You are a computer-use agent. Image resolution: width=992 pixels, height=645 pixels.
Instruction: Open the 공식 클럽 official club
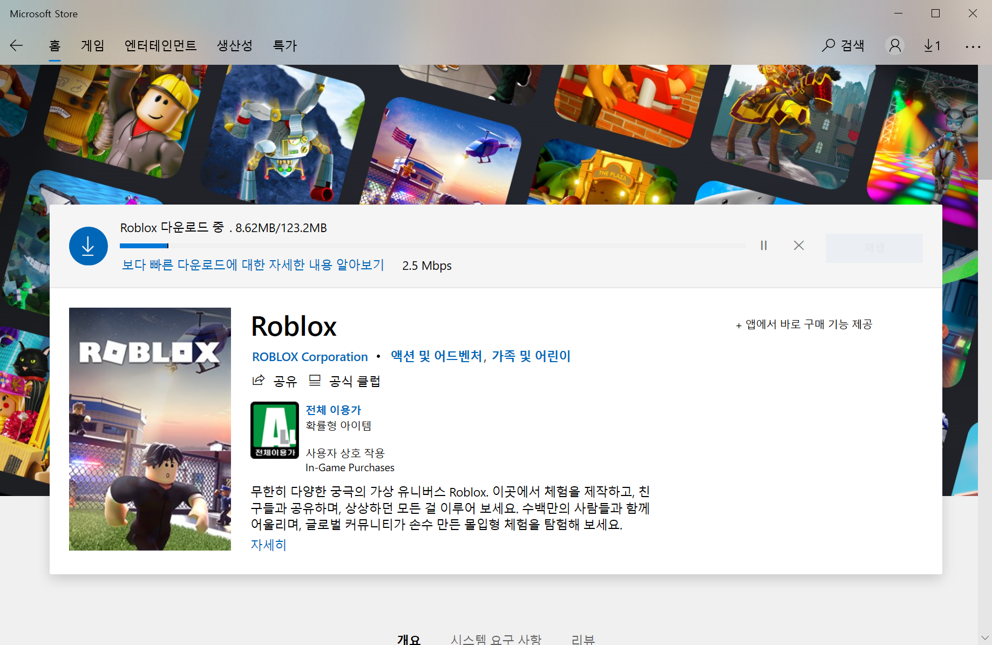click(344, 381)
